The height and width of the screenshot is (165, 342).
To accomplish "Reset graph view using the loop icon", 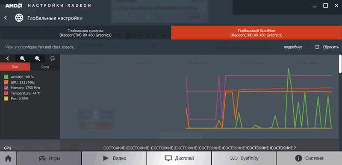I will (x=52, y=58).
